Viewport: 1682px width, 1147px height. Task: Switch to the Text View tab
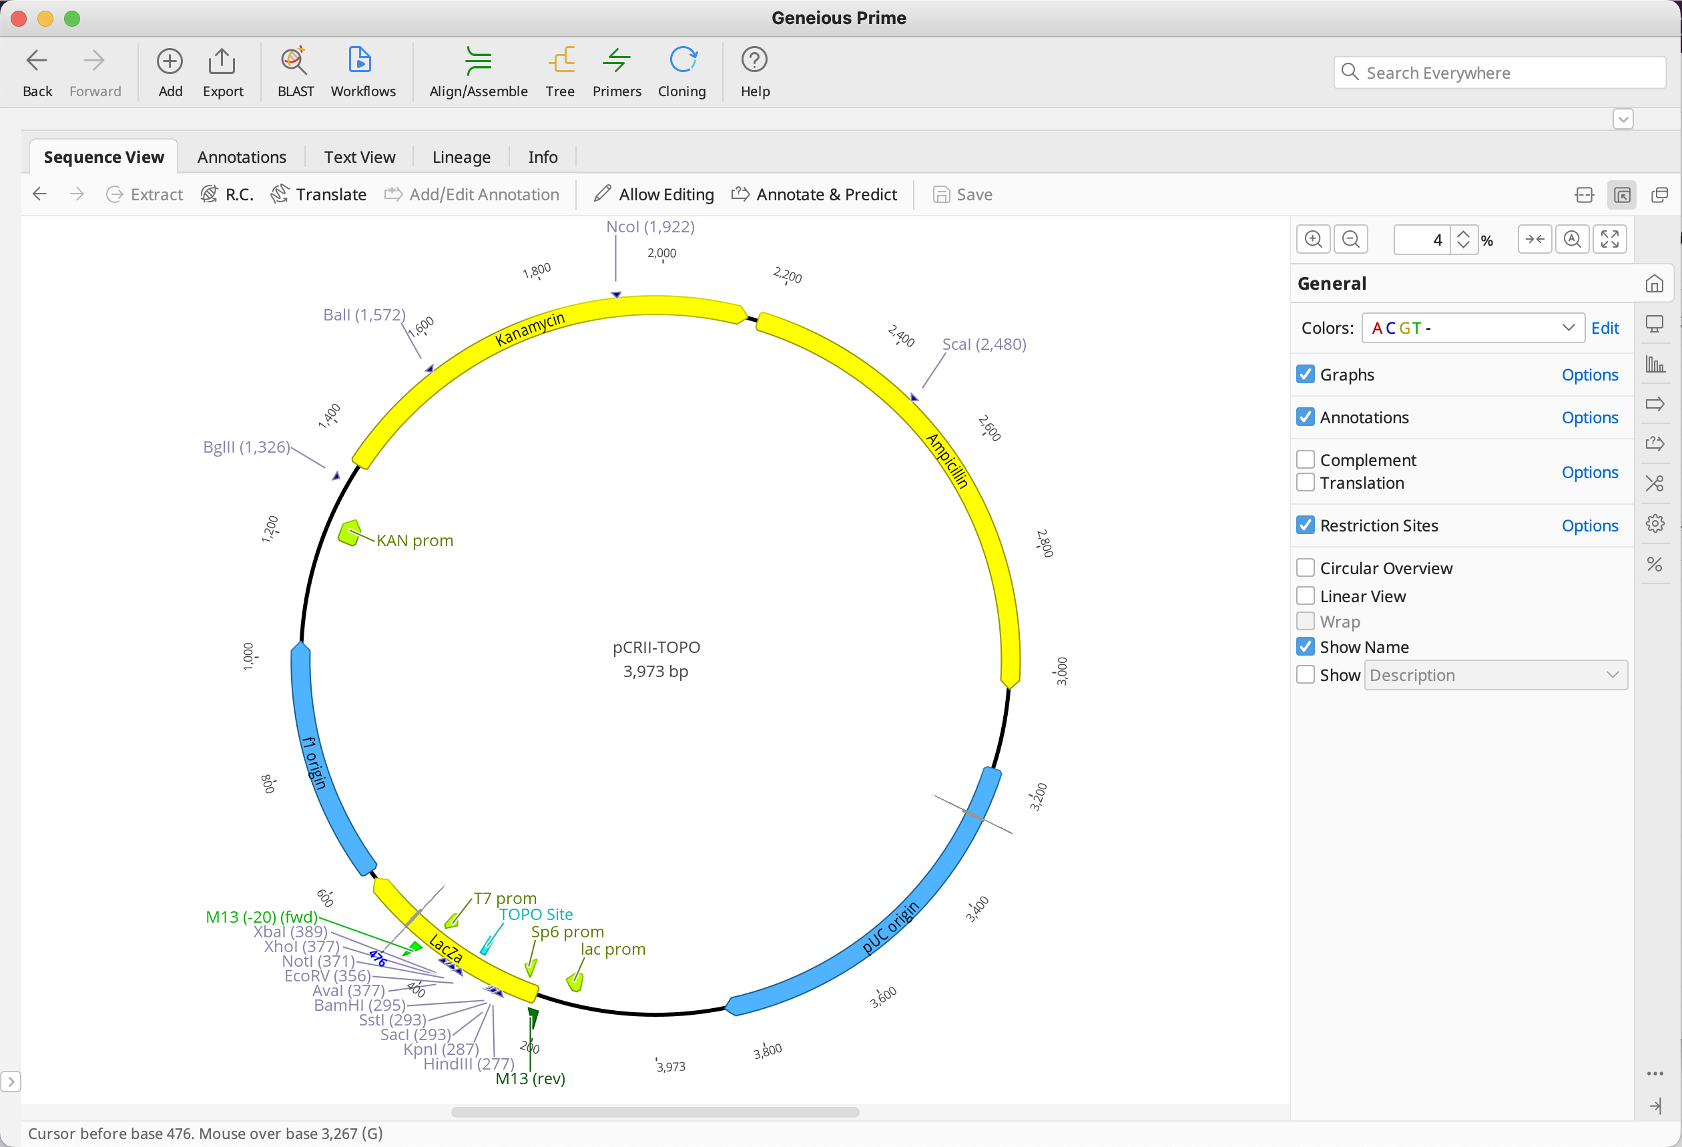point(359,157)
